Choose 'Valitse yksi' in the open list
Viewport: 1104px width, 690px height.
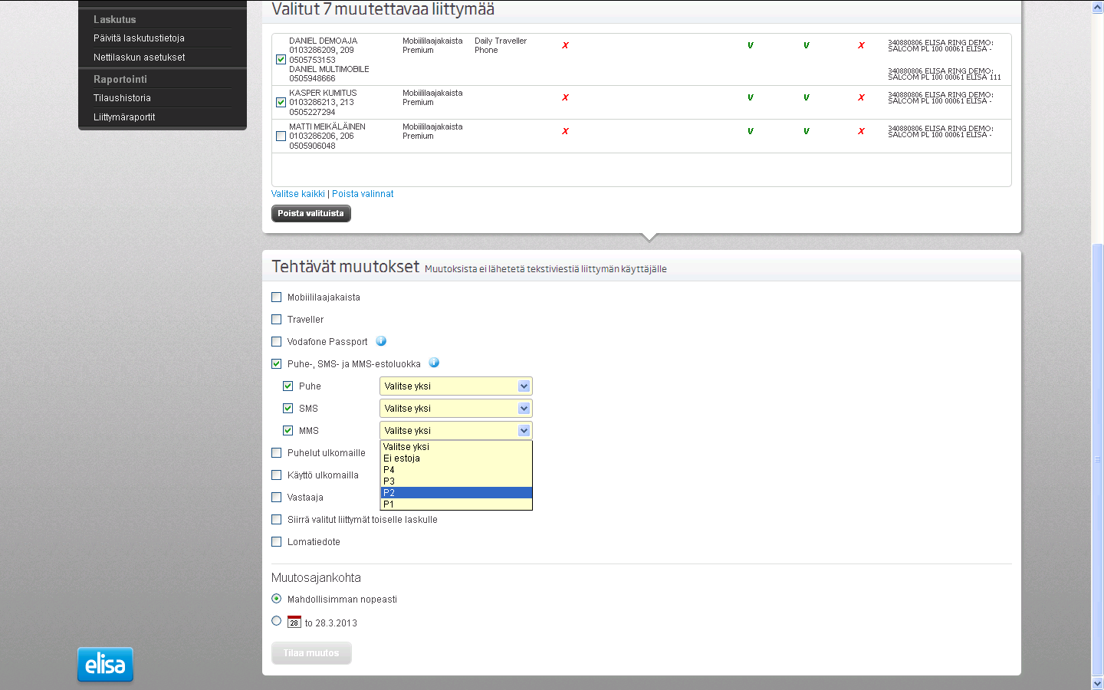[456, 446]
